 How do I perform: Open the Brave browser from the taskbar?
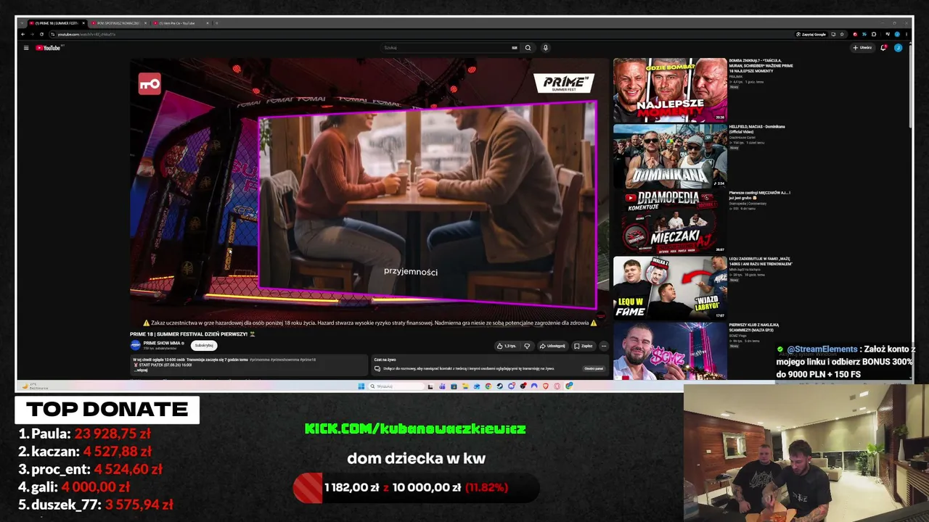pyautogui.click(x=546, y=386)
